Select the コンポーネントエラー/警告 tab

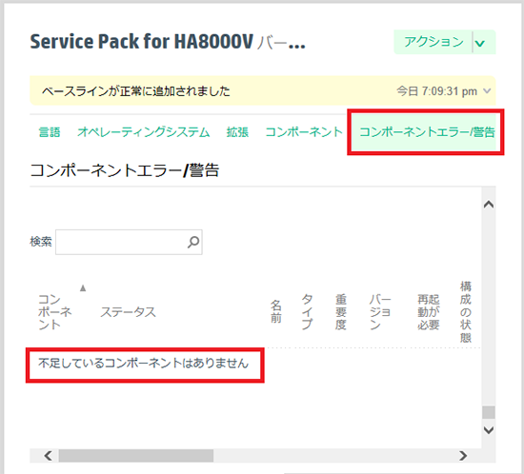(x=427, y=132)
